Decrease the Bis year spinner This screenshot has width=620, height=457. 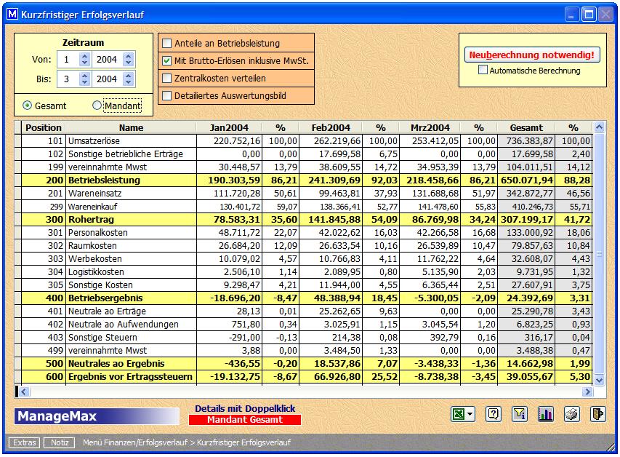click(x=128, y=82)
